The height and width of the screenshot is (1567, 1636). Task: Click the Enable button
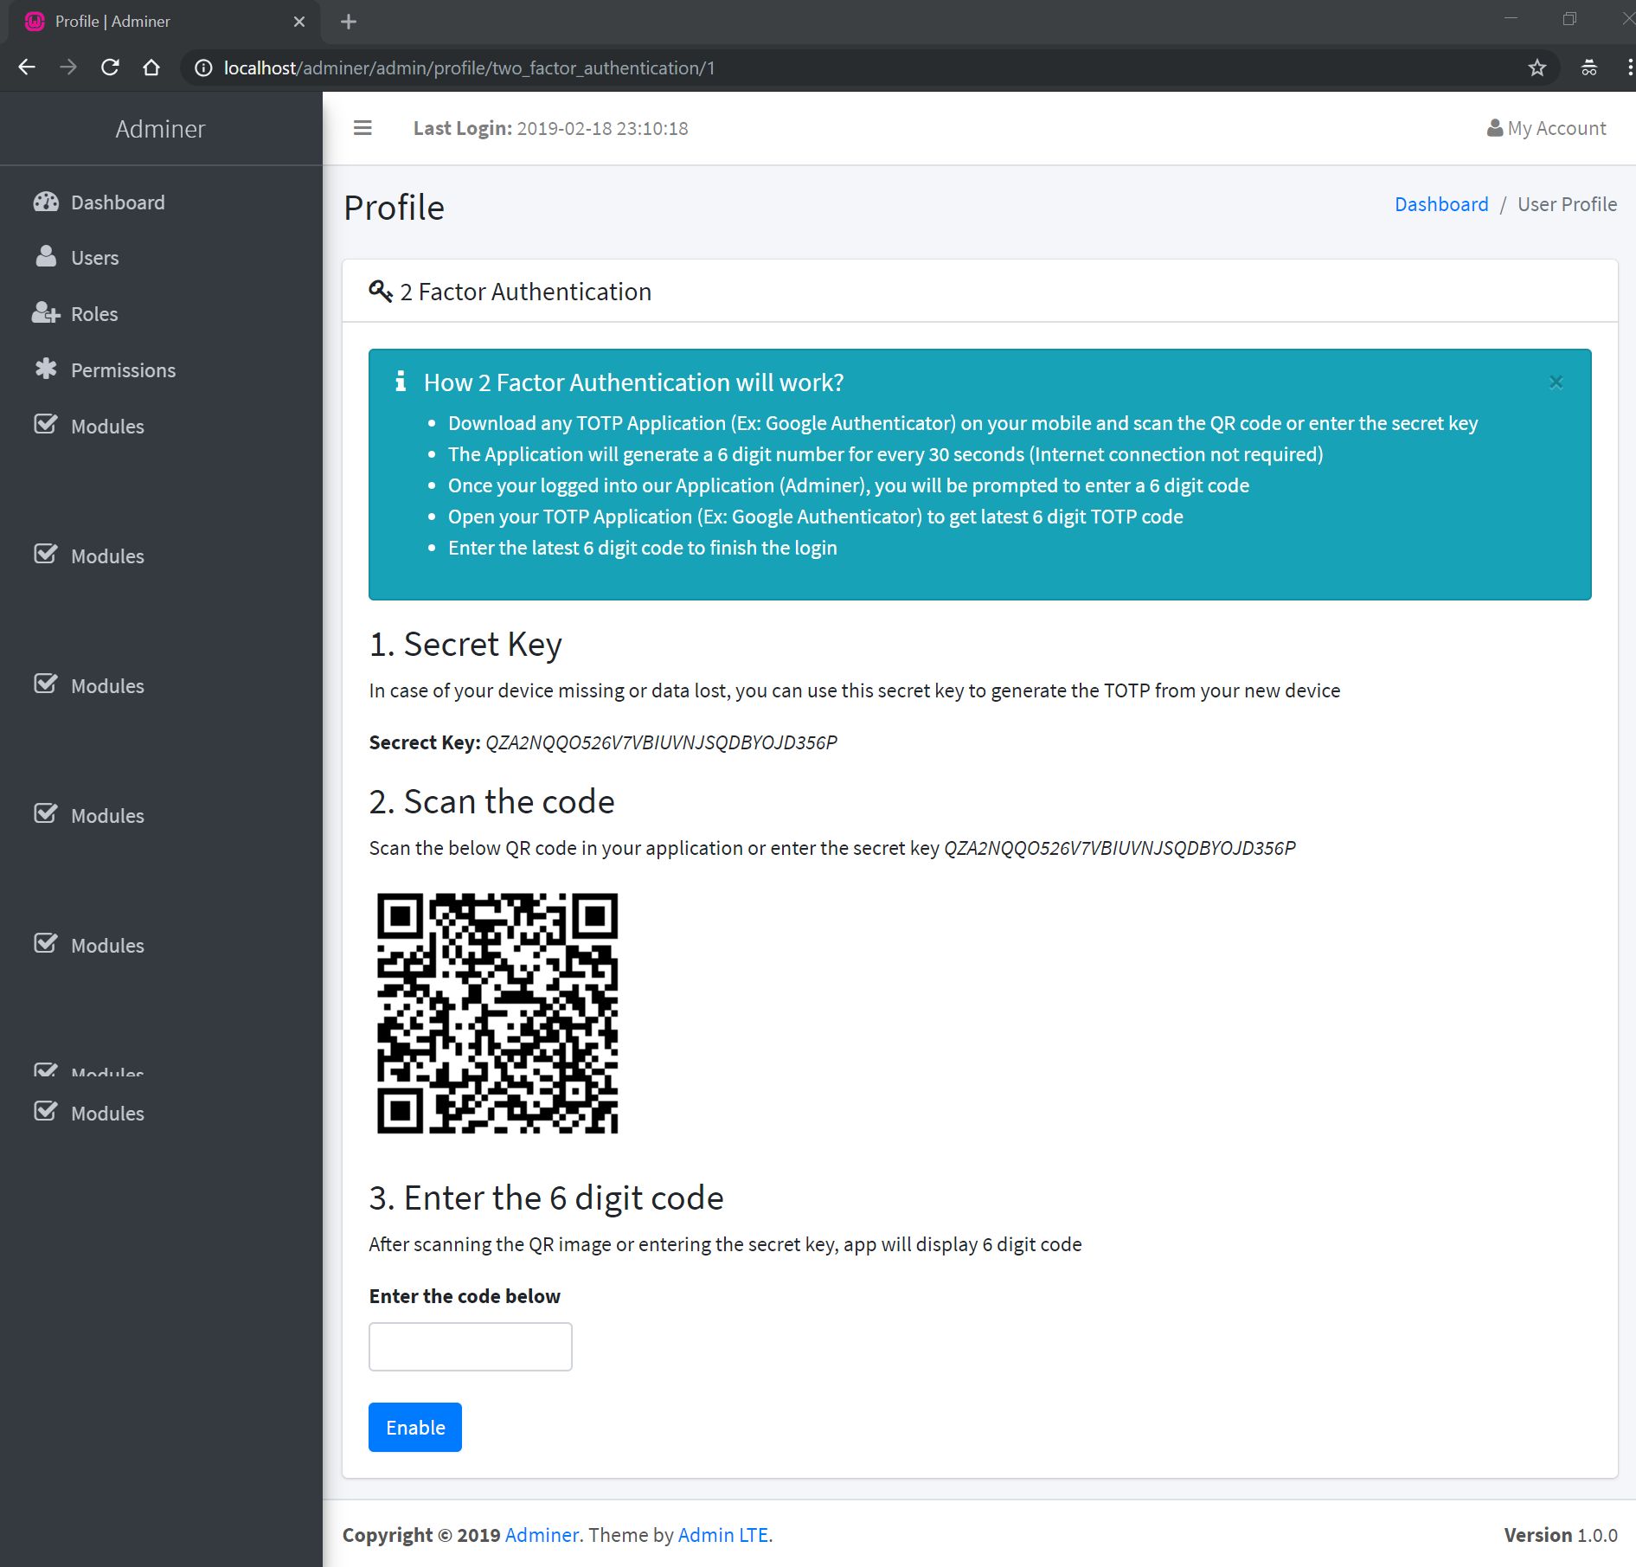415,1428
